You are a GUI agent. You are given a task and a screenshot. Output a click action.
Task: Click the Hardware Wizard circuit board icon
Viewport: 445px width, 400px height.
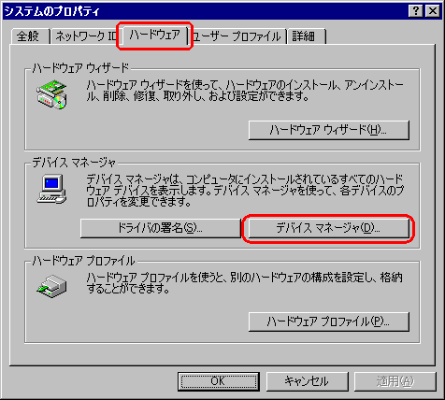[52, 94]
